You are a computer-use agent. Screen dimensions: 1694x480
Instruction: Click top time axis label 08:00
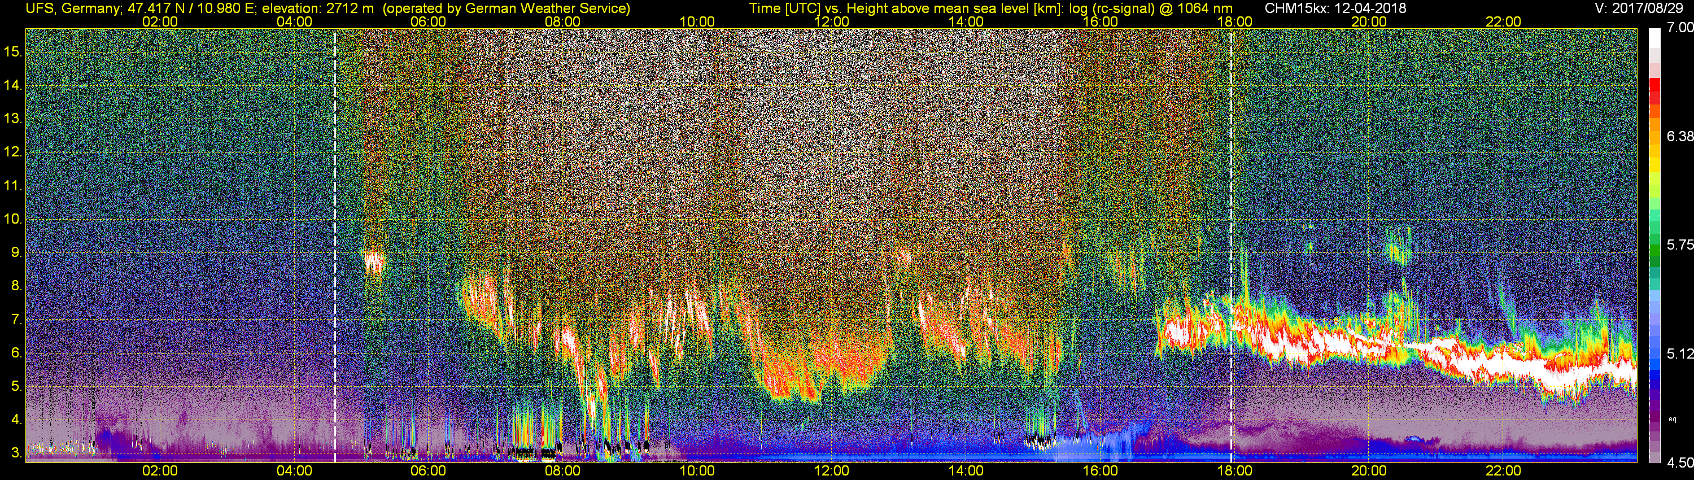coord(563,21)
